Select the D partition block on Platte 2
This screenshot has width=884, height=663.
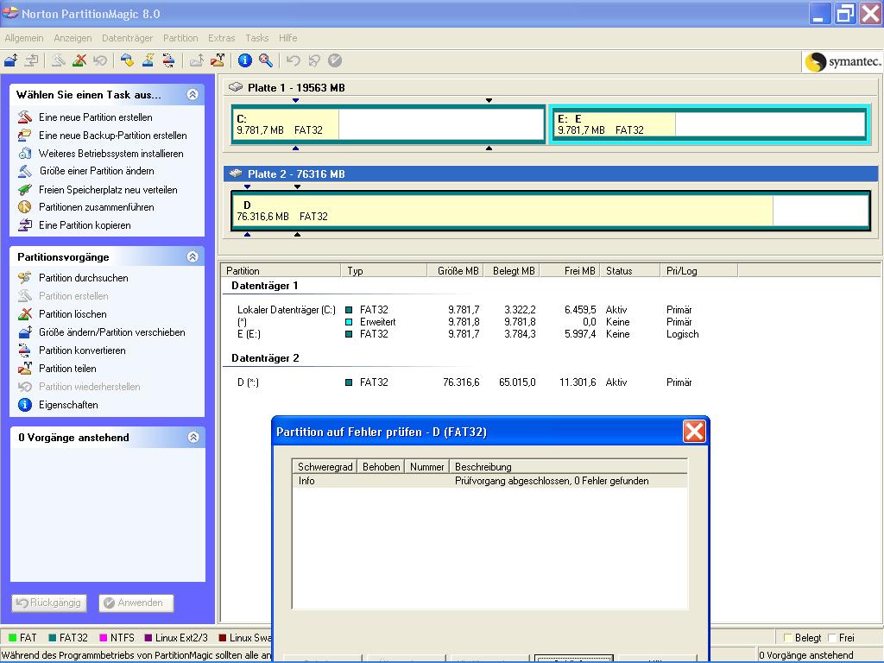point(551,211)
